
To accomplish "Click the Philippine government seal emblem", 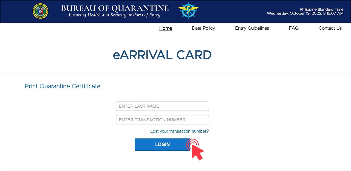I will click(40, 11).
